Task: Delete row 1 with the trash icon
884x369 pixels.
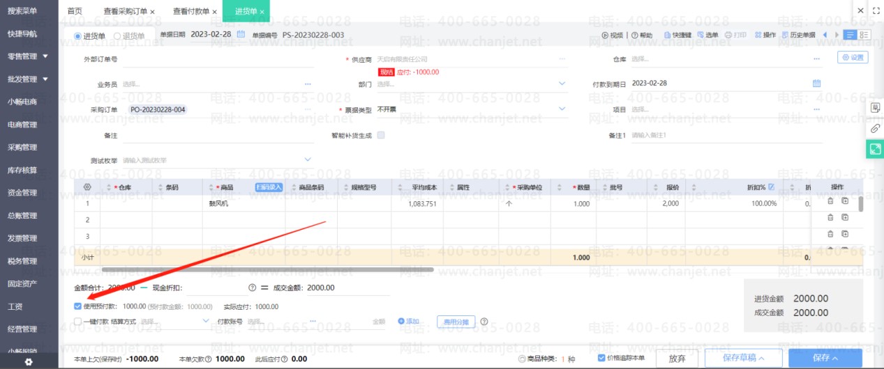Action: click(830, 201)
